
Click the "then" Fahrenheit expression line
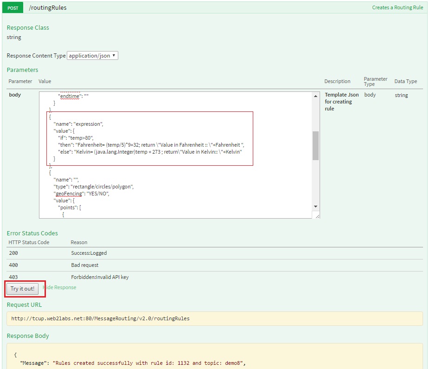coord(151,144)
